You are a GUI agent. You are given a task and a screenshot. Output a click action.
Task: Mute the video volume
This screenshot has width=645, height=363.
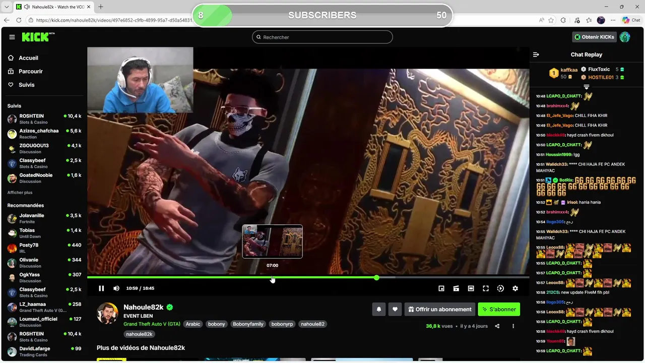tap(116, 288)
